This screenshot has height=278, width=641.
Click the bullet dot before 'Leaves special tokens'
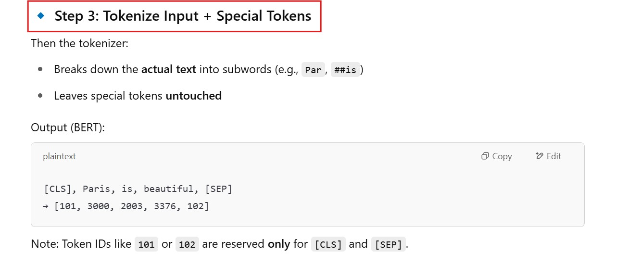pos(40,96)
